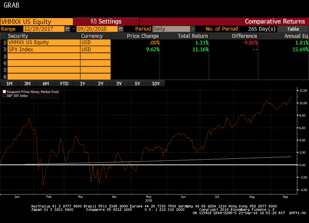Click the end date field 09/20/2018
Image resolution: width=309 pixels, height=223 pixels.
97,29
